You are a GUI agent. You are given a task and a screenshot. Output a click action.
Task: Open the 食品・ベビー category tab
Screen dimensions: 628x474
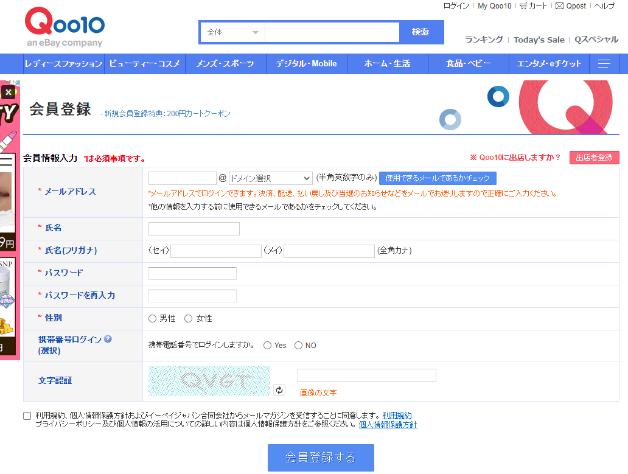(468, 63)
